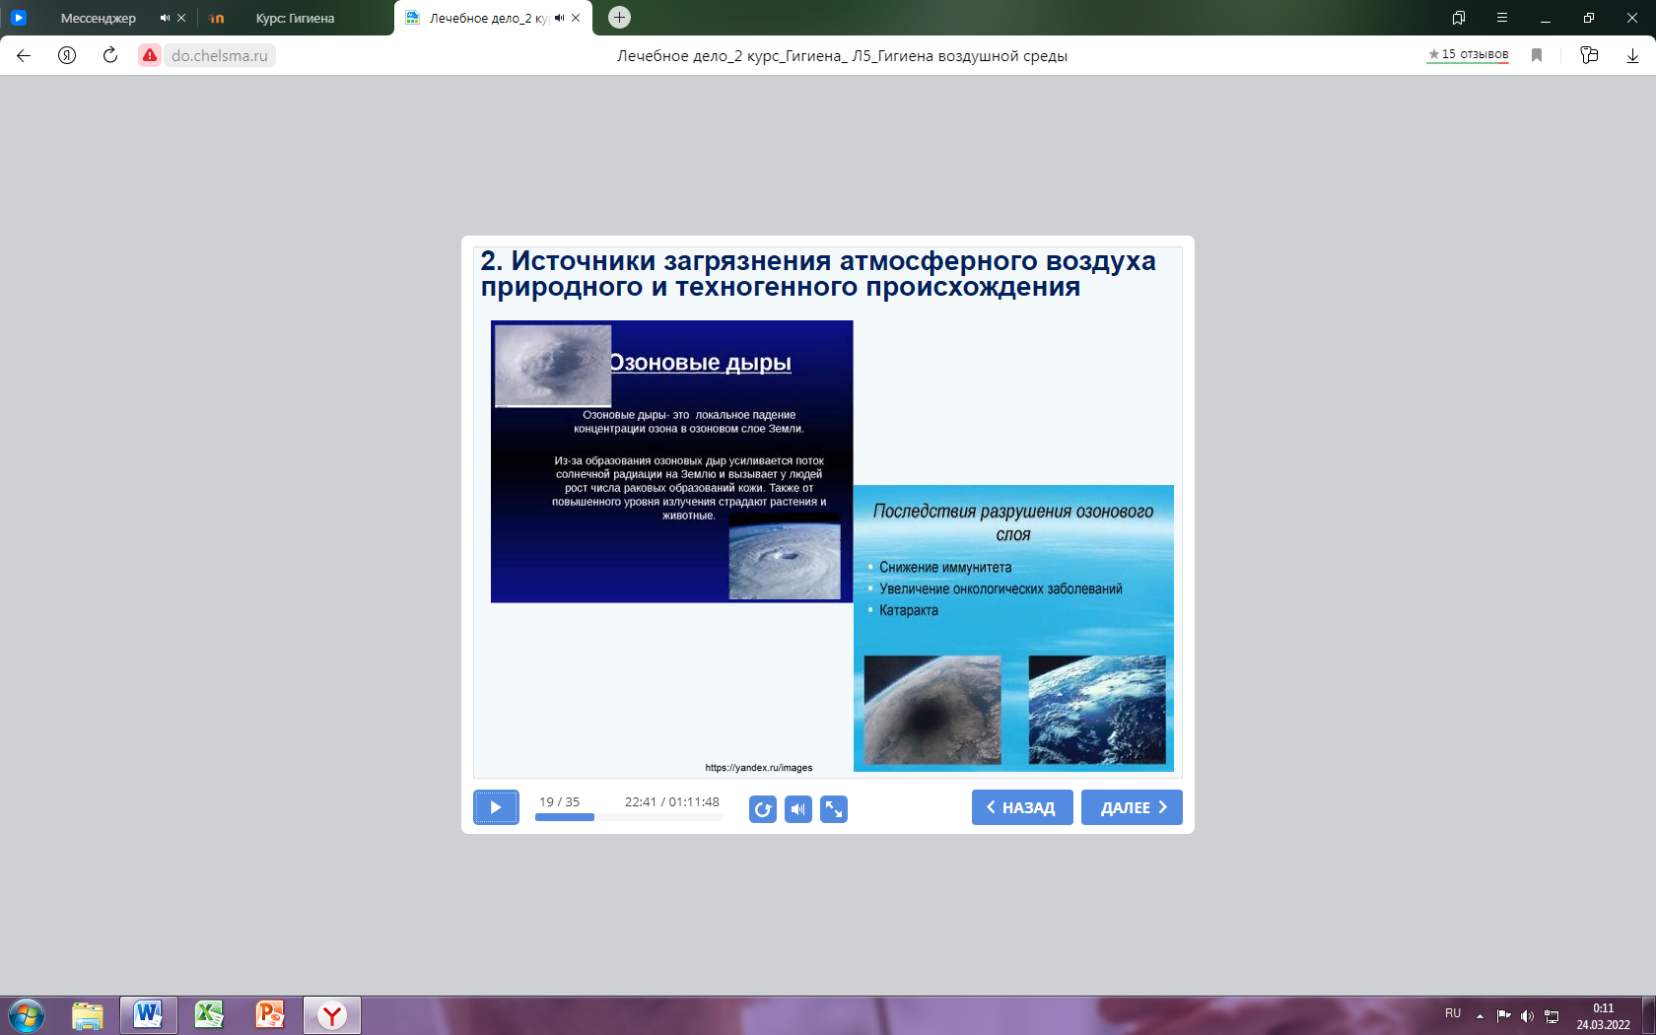This screenshot has height=1035, width=1656.
Task: Mute audio on the Лечебное дело tab
Action: coord(559,18)
